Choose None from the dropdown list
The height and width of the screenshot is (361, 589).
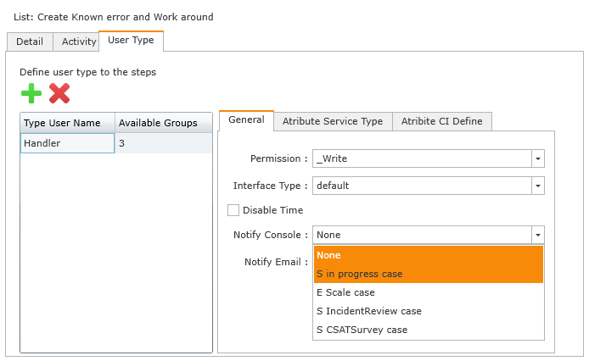click(429, 255)
